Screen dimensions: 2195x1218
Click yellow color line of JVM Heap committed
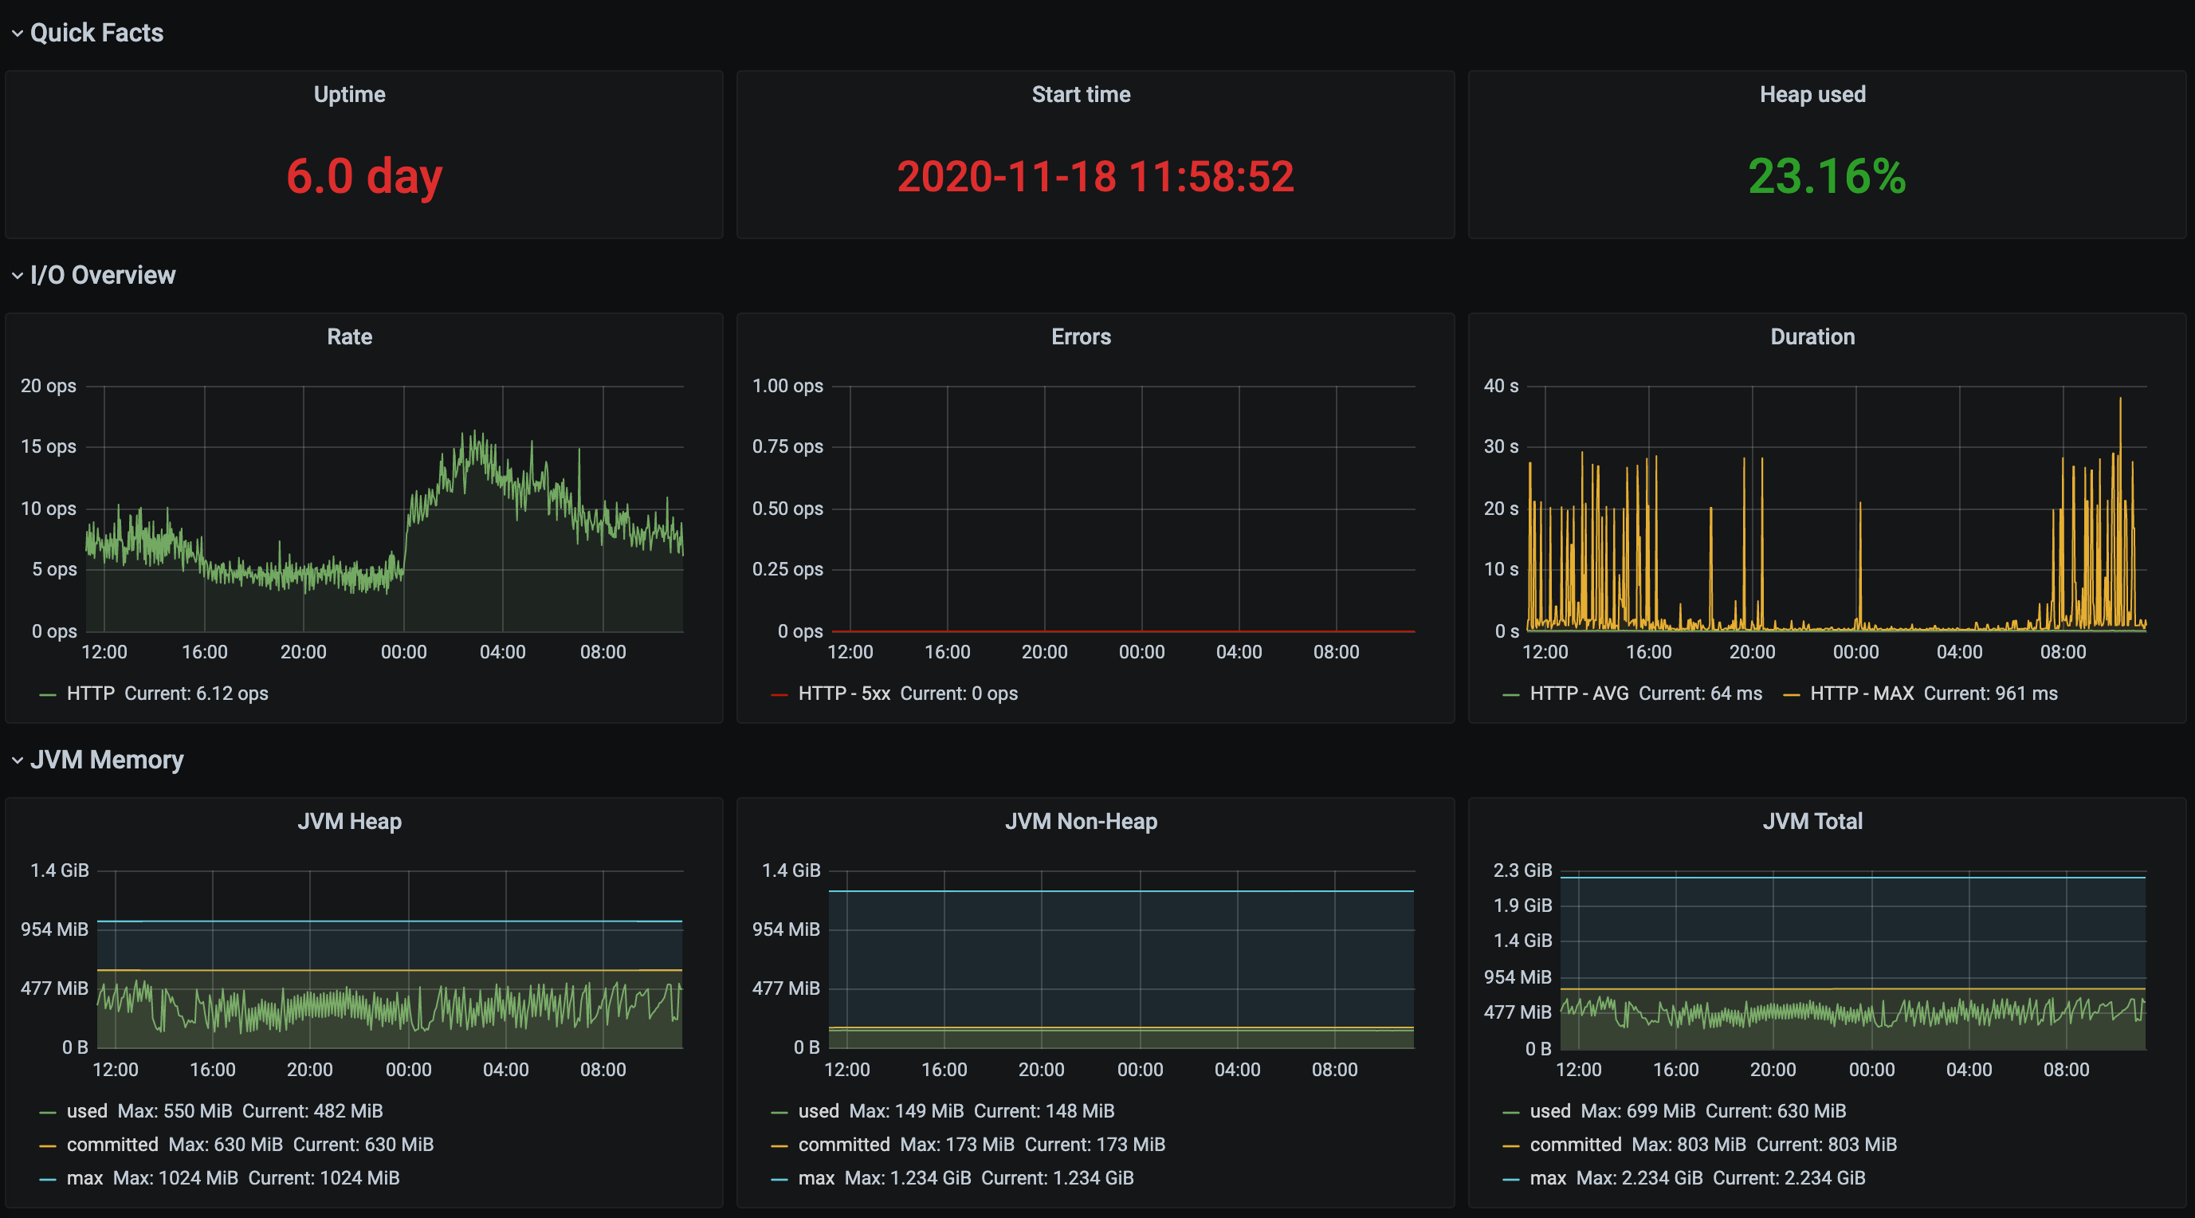point(48,1146)
